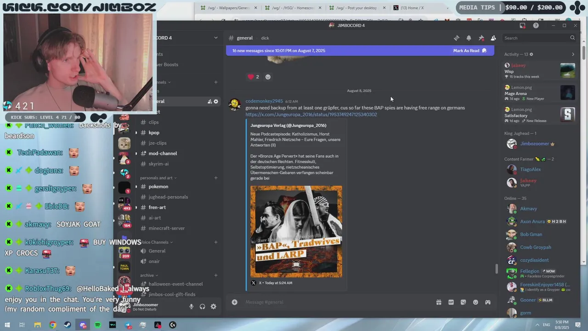Open edit channel gear for general
Viewport: 588px width, 331px height.
(x=216, y=101)
